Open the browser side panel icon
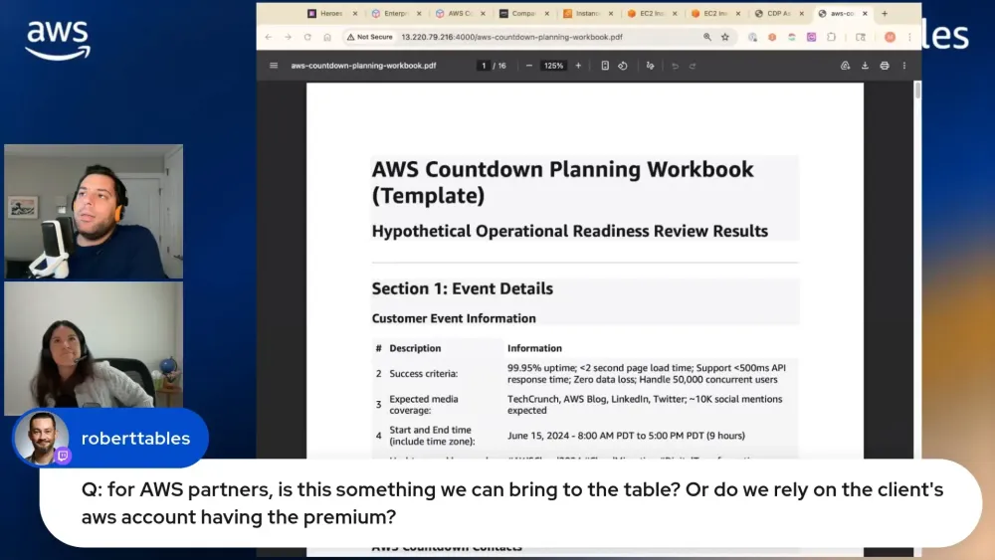995x560 pixels. pyautogui.click(x=861, y=37)
